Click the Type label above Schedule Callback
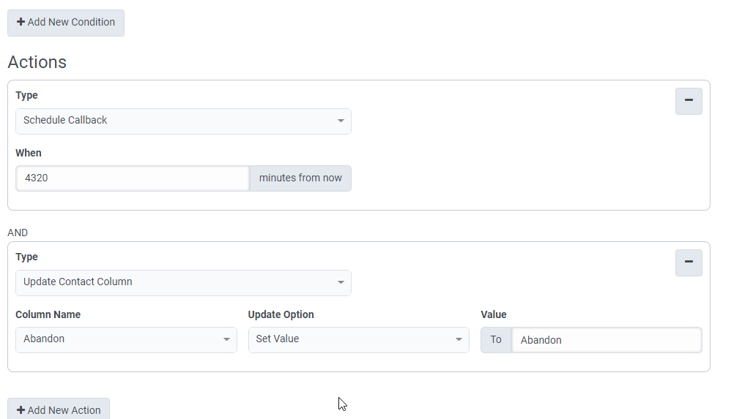 (x=26, y=95)
